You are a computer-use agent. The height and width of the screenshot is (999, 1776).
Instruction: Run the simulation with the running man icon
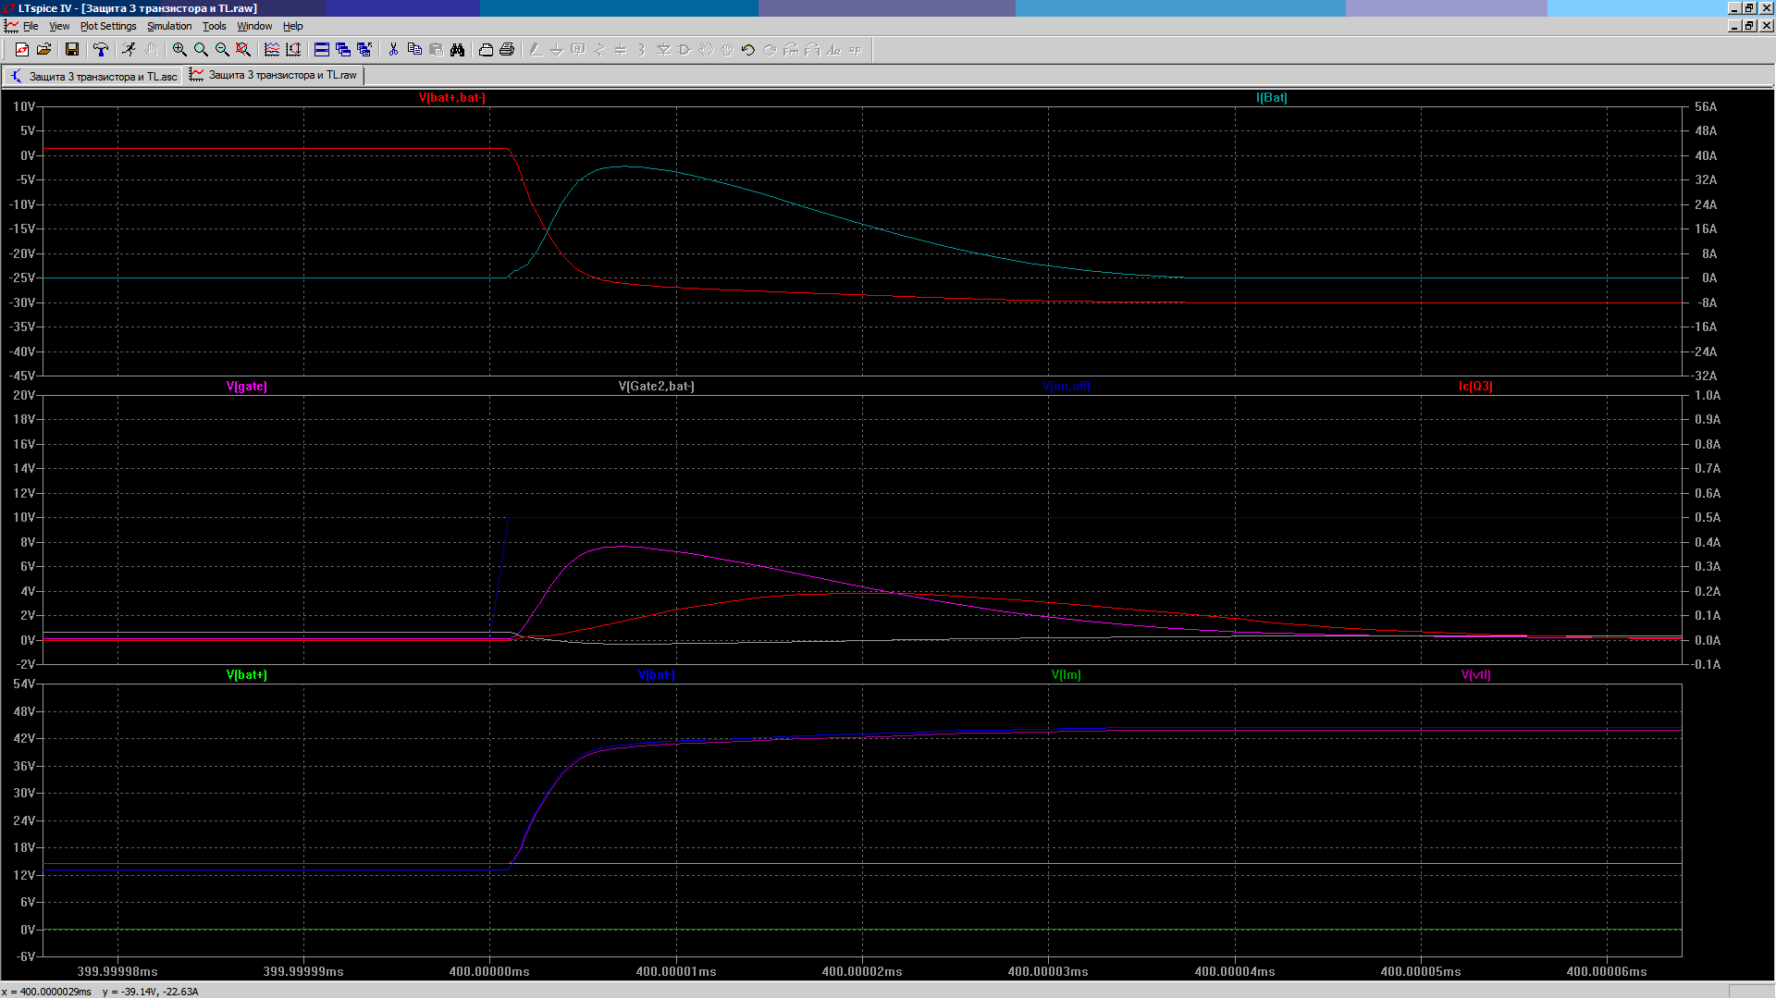(x=129, y=50)
